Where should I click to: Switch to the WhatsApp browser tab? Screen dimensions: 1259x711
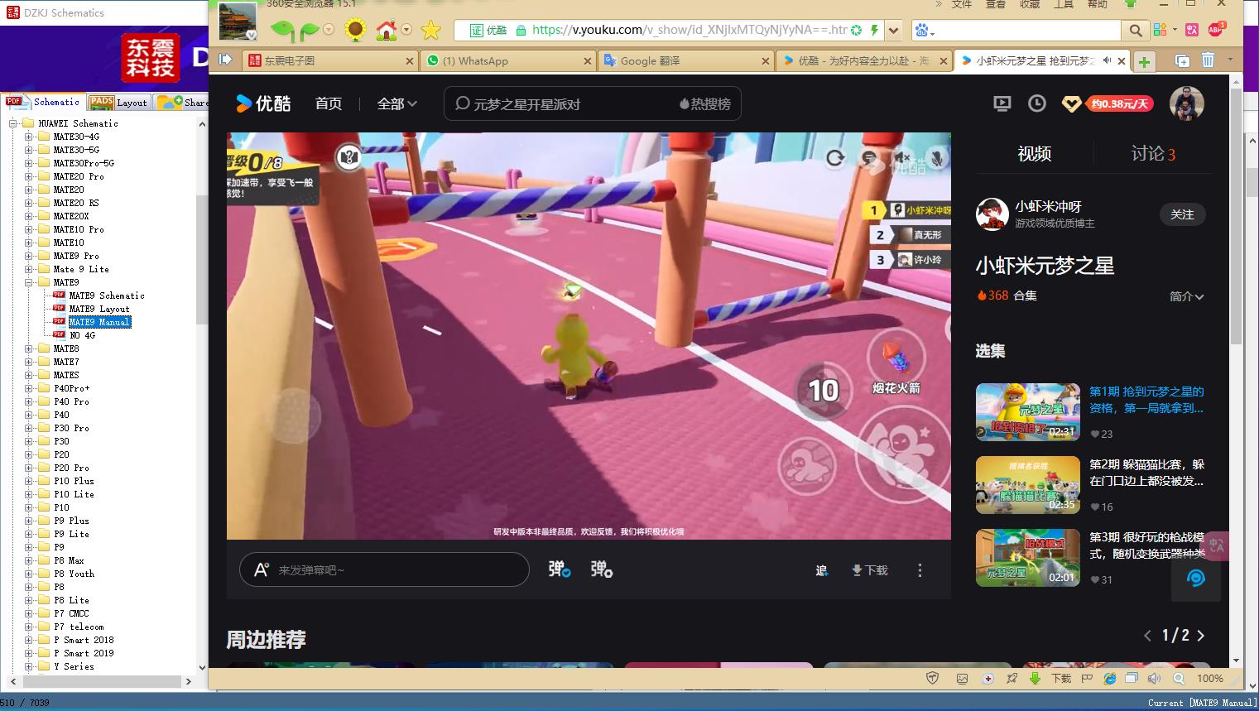(509, 60)
